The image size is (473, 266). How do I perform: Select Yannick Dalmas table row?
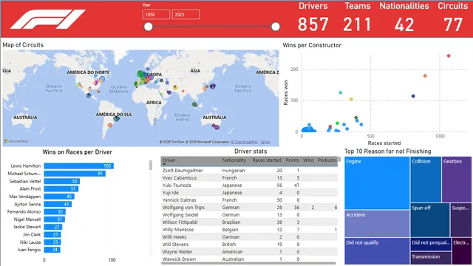(x=249, y=200)
